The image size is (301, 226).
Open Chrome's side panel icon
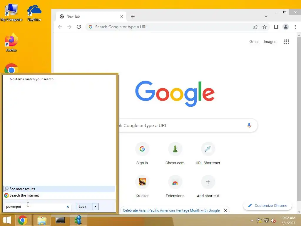pos(276,27)
